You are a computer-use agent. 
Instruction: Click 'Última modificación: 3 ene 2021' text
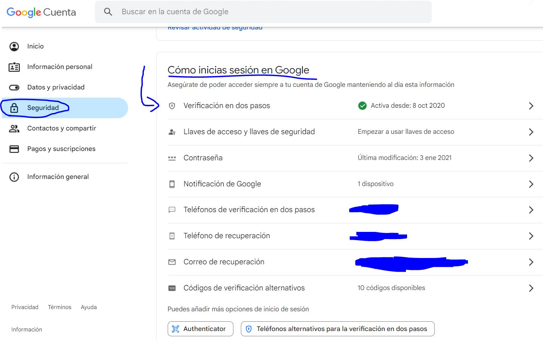coord(405,158)
